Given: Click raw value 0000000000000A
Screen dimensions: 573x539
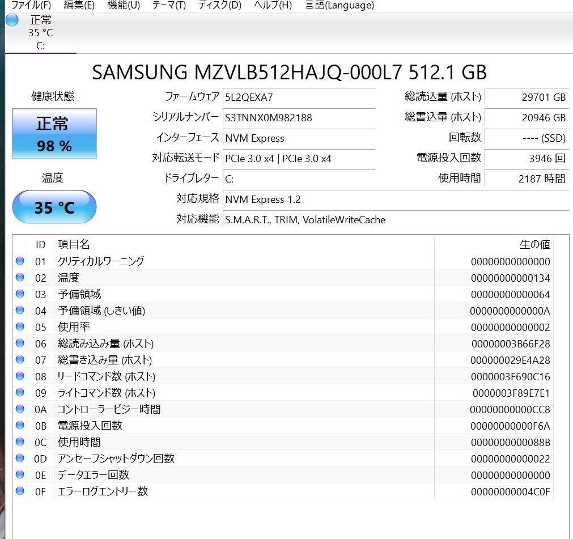Looking at the screenshot, I should (x=510, y=311).
